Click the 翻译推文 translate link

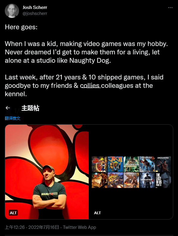(13, 118)
